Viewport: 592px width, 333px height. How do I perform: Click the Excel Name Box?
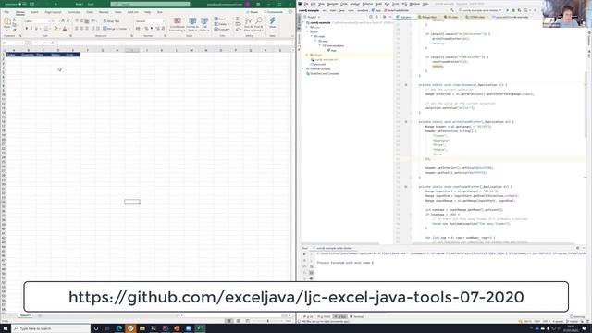[x=12, y=43]
